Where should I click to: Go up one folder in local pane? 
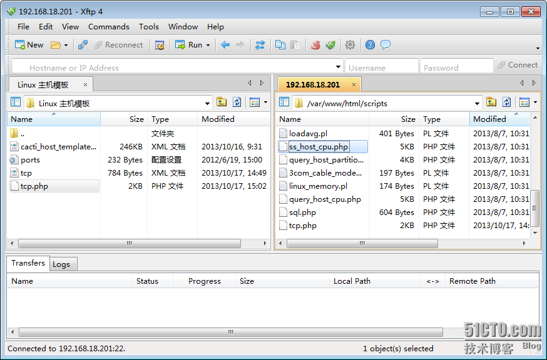coord(222,102)
